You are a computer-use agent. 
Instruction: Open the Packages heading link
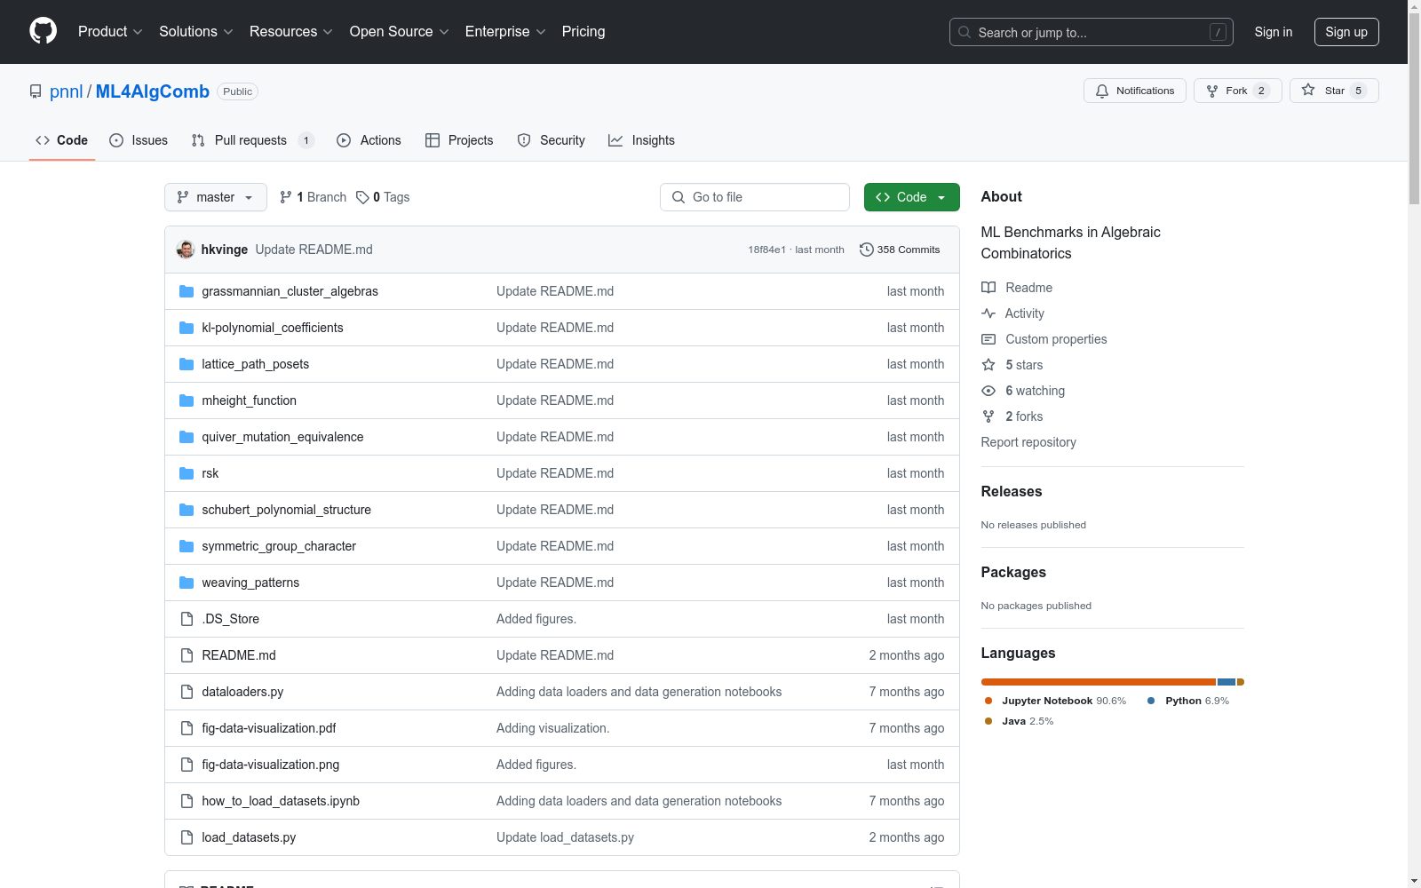tap(1013, 572)
